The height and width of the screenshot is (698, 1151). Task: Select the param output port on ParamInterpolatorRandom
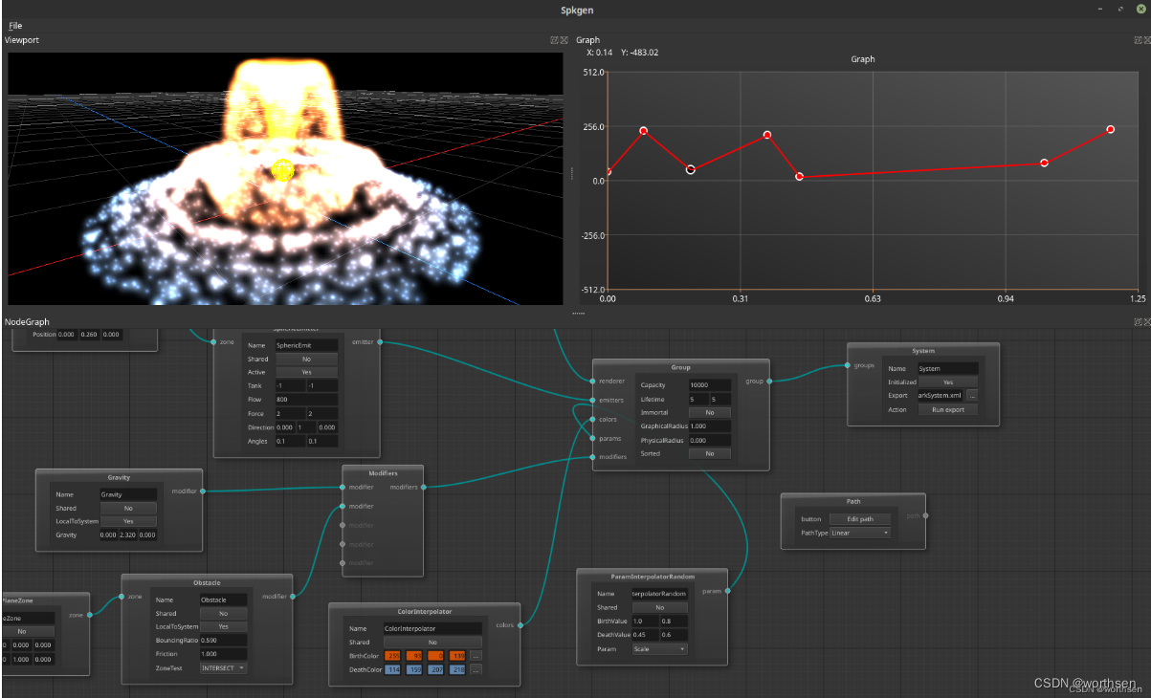(727, 591)
